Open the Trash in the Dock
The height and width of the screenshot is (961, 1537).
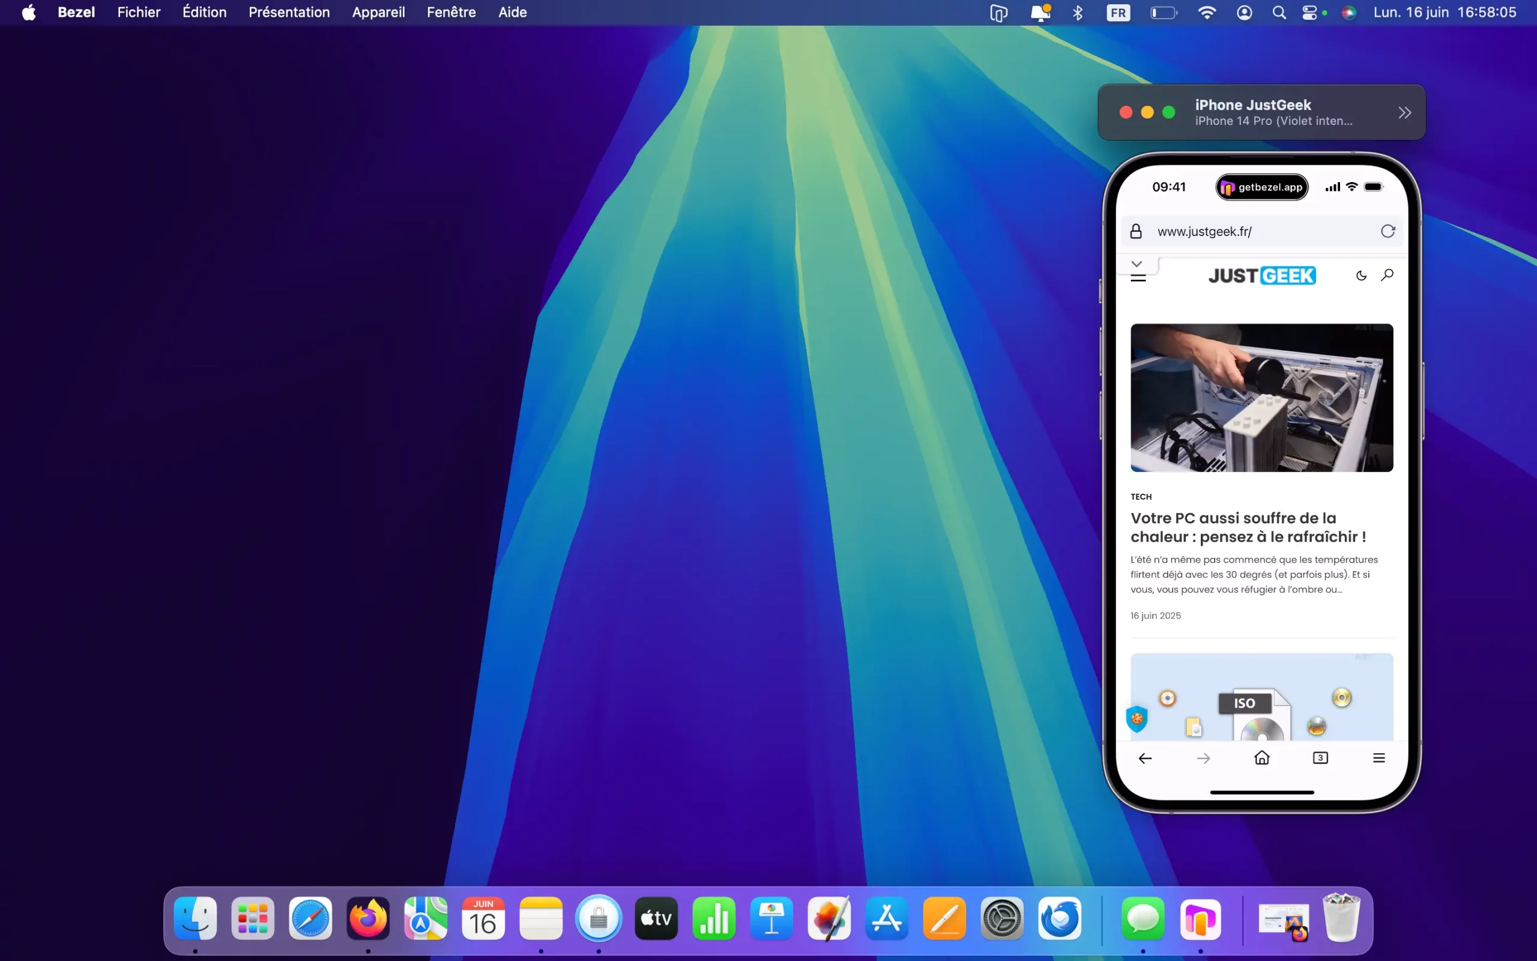(1341, 917)
